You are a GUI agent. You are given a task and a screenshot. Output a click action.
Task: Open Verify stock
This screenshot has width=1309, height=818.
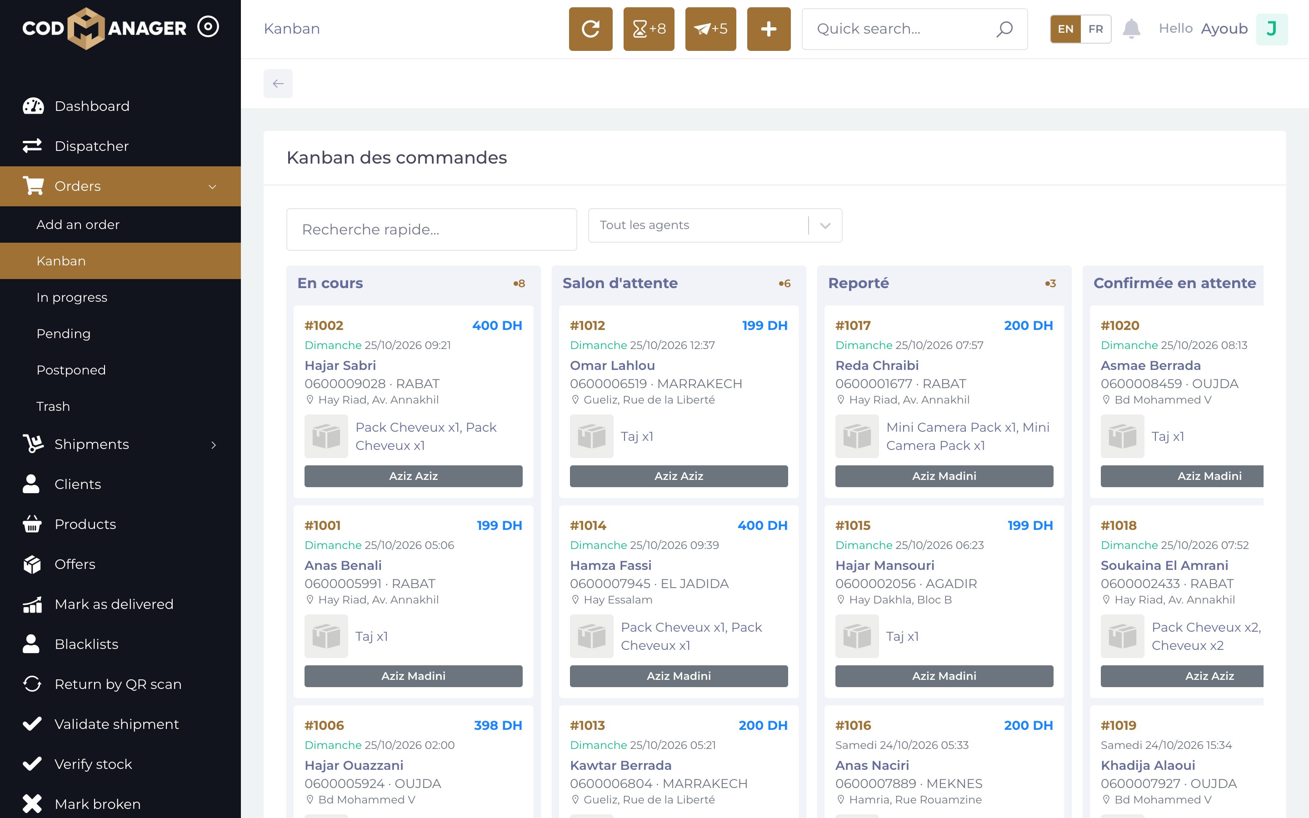(x=120, y=764)
